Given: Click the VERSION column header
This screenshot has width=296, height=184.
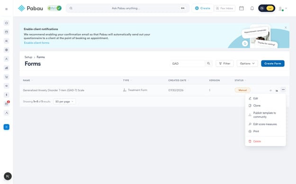Looking at the screenshot, I should click(214, 80).
